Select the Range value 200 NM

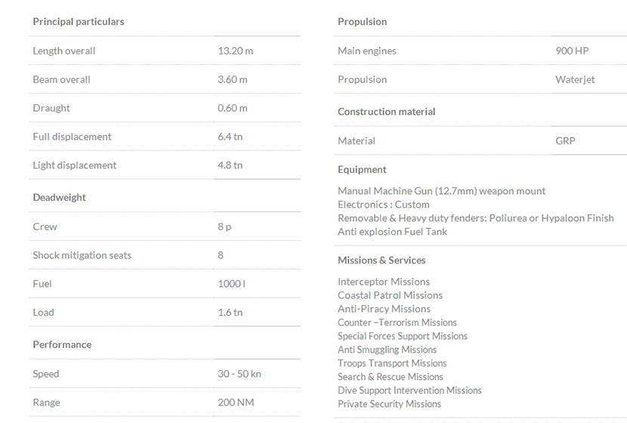coord(236,403)
